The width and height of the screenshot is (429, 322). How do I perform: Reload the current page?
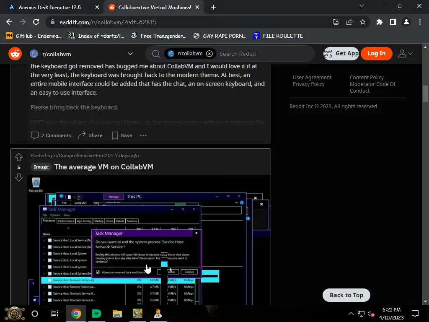pos(36,22)
